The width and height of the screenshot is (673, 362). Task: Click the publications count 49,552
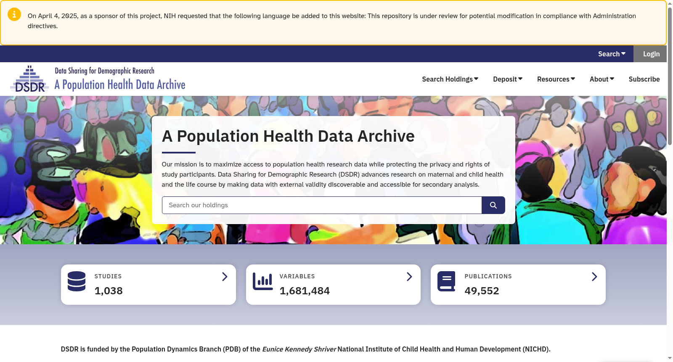pyautogui.click(x=482, y=291)
